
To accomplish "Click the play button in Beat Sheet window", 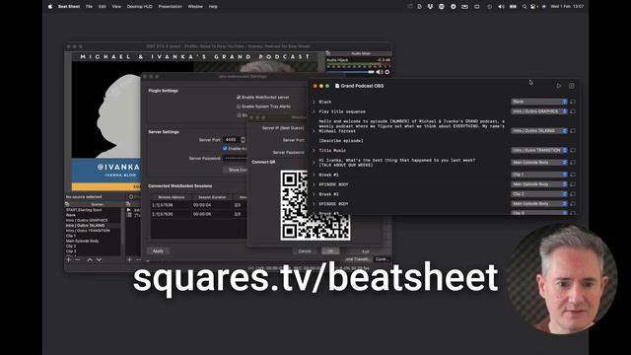I will coord(559,86).
